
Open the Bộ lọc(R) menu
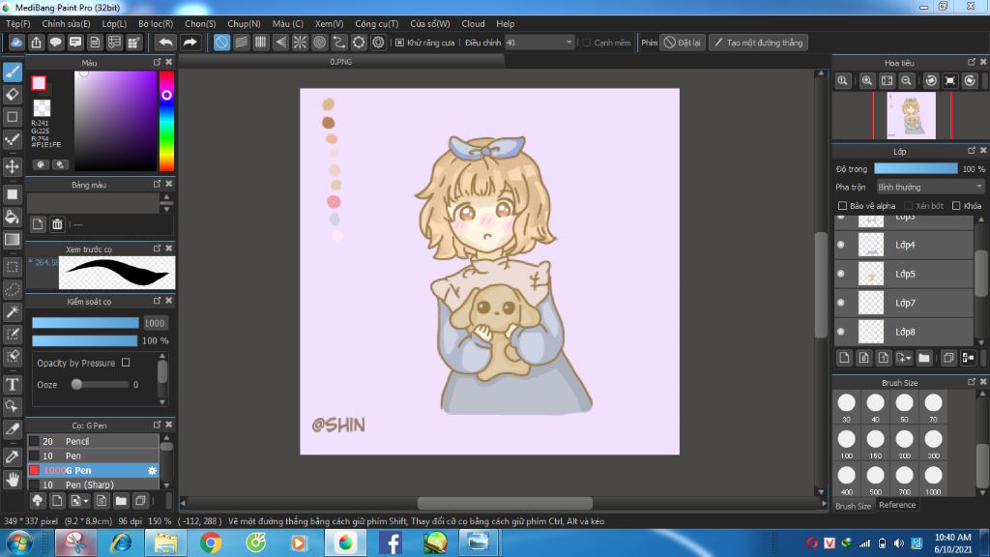click(x=156, y=23)
